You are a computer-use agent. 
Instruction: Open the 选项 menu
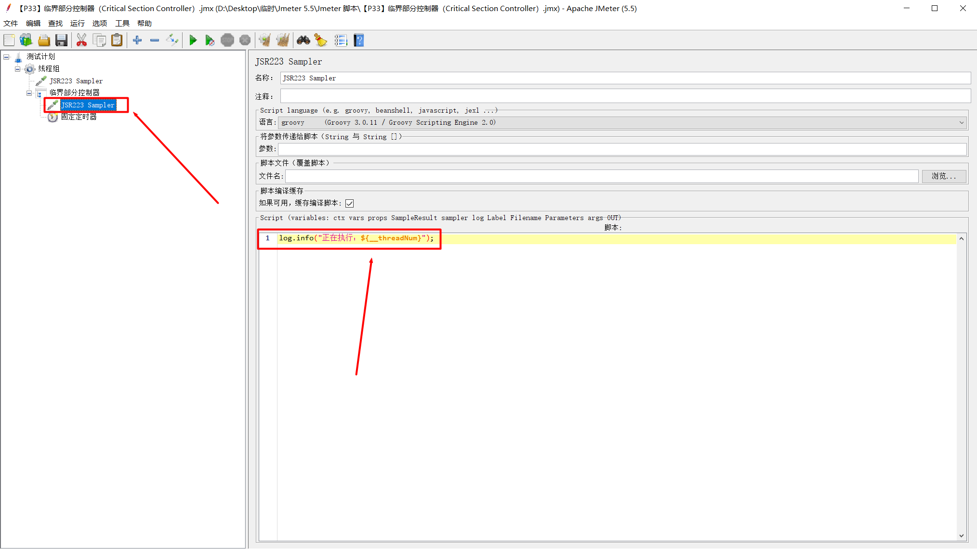tap(99, 23)
